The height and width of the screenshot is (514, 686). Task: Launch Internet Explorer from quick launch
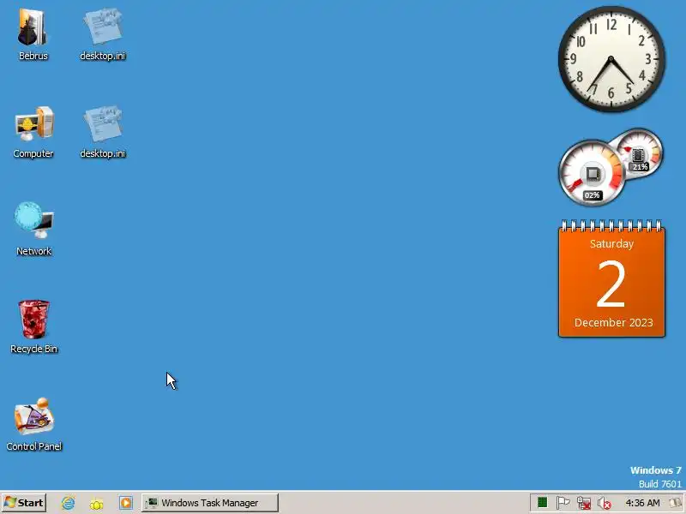(x=69, y=503)
